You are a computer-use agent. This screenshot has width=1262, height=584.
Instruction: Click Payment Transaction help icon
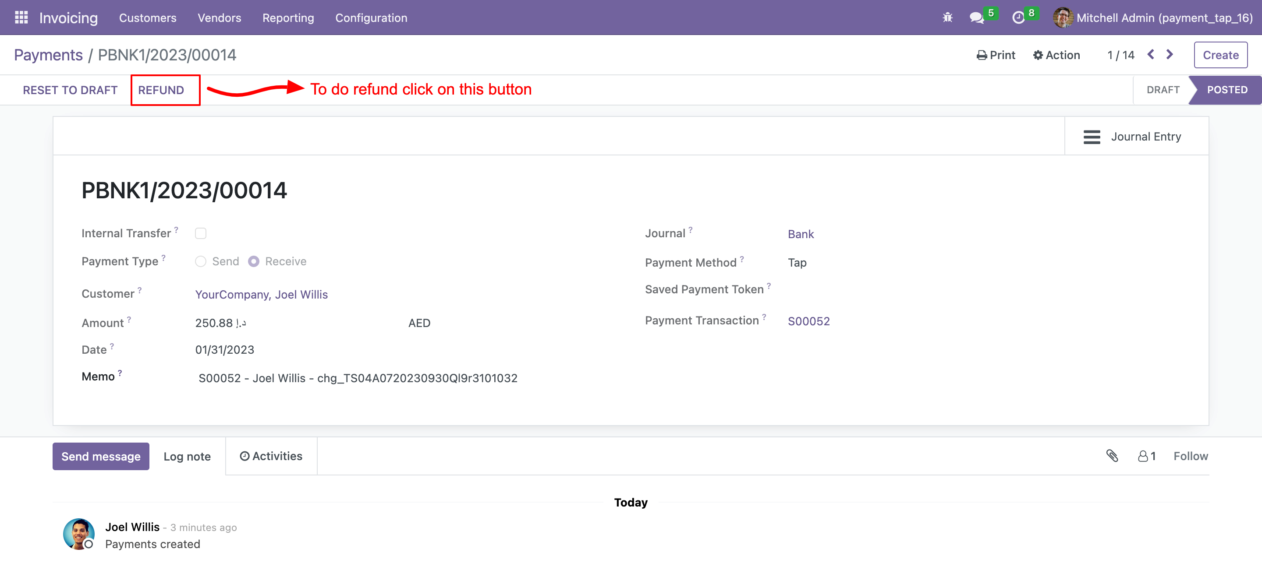tap(764, 317)
